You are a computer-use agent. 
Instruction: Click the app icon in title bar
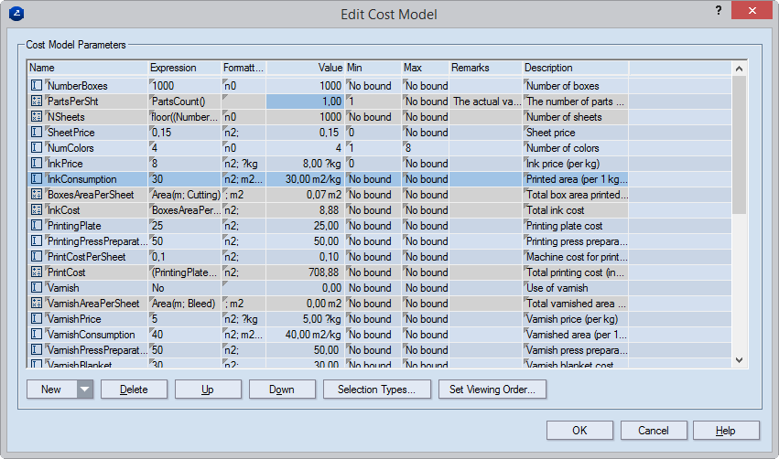[16, 14]
